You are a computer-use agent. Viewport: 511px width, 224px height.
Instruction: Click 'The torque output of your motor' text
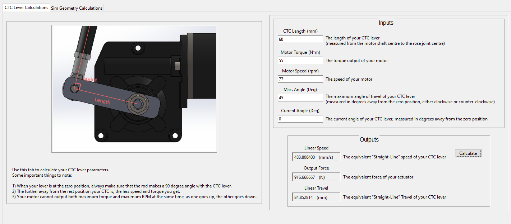click(356, 61)
